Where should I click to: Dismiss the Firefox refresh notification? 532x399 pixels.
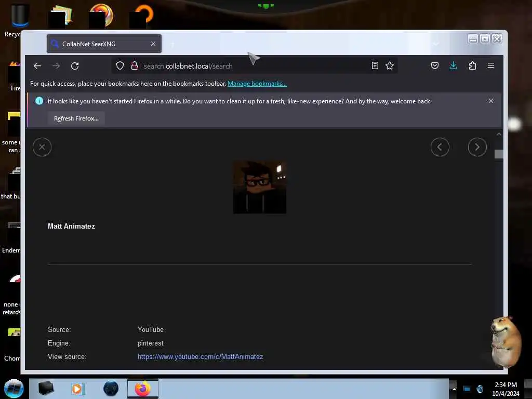491,101
